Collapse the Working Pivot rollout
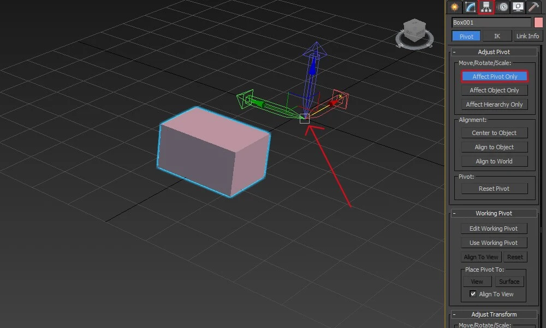This screenshot has height=328, width=546. click(494, 213)
